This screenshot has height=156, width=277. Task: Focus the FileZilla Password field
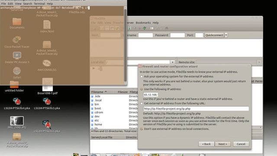point(177,35)
